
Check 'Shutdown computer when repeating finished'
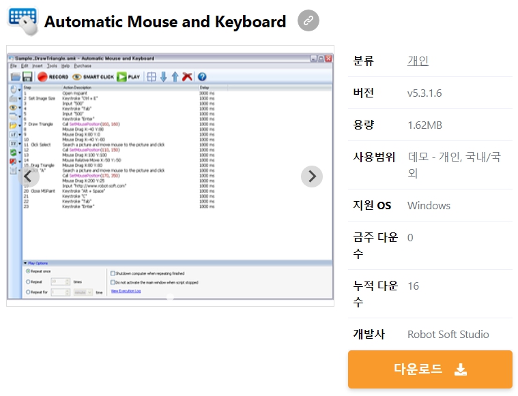[x=113, y=273]
